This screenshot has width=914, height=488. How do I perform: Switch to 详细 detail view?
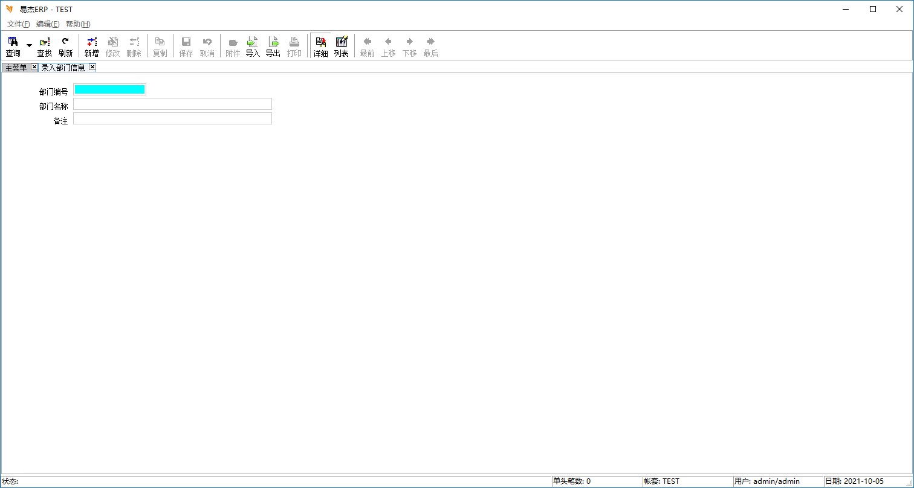(x=320, y=46)
